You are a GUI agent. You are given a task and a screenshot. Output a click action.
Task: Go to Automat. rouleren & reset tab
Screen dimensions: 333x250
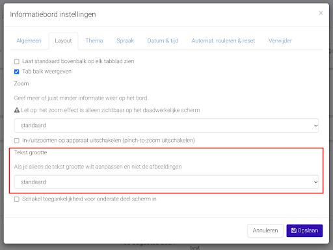point(223,41)
